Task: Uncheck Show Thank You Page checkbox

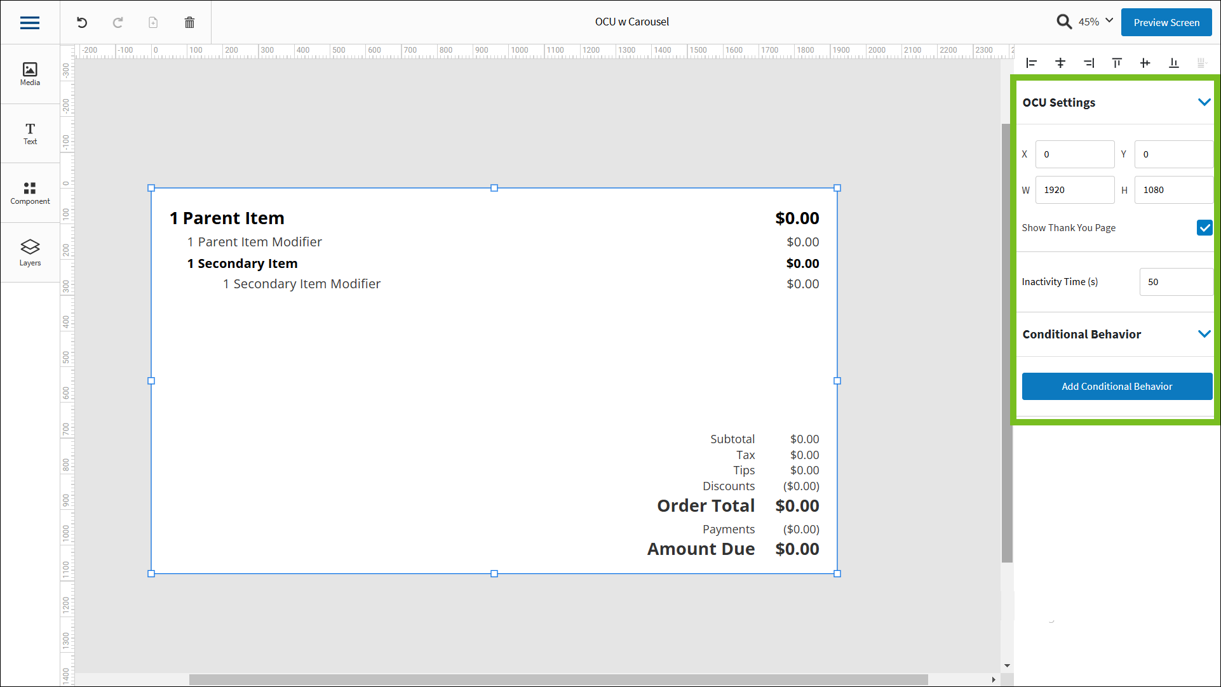Action: click(1204, 228)
